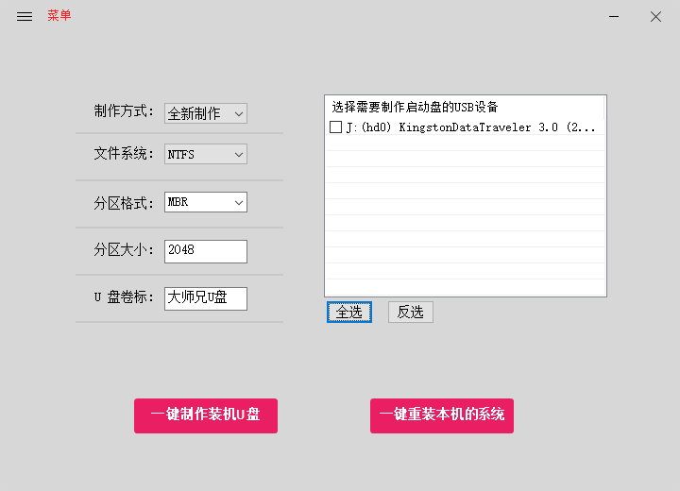Image resolution: width=680 pixels, height=491 pixels.
Task: Click the 分区格式 label
Action: tap(123, 202)
